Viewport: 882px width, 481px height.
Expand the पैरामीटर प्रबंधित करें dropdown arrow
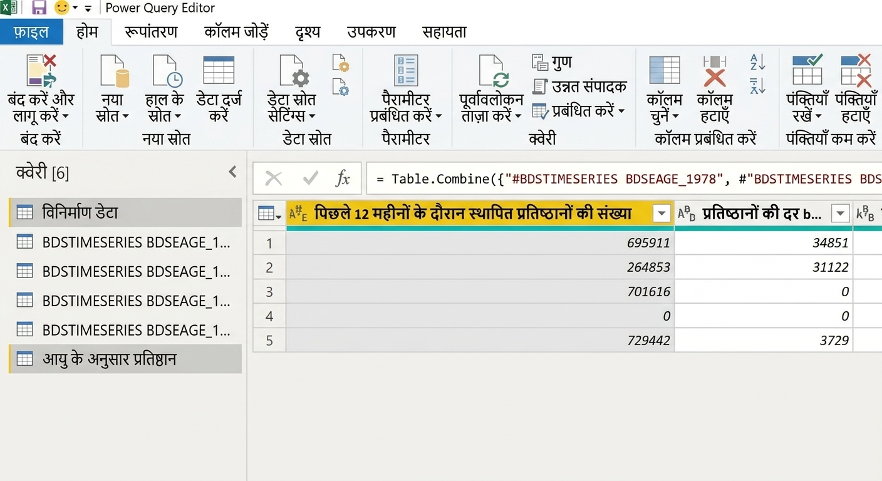[438, 117]
